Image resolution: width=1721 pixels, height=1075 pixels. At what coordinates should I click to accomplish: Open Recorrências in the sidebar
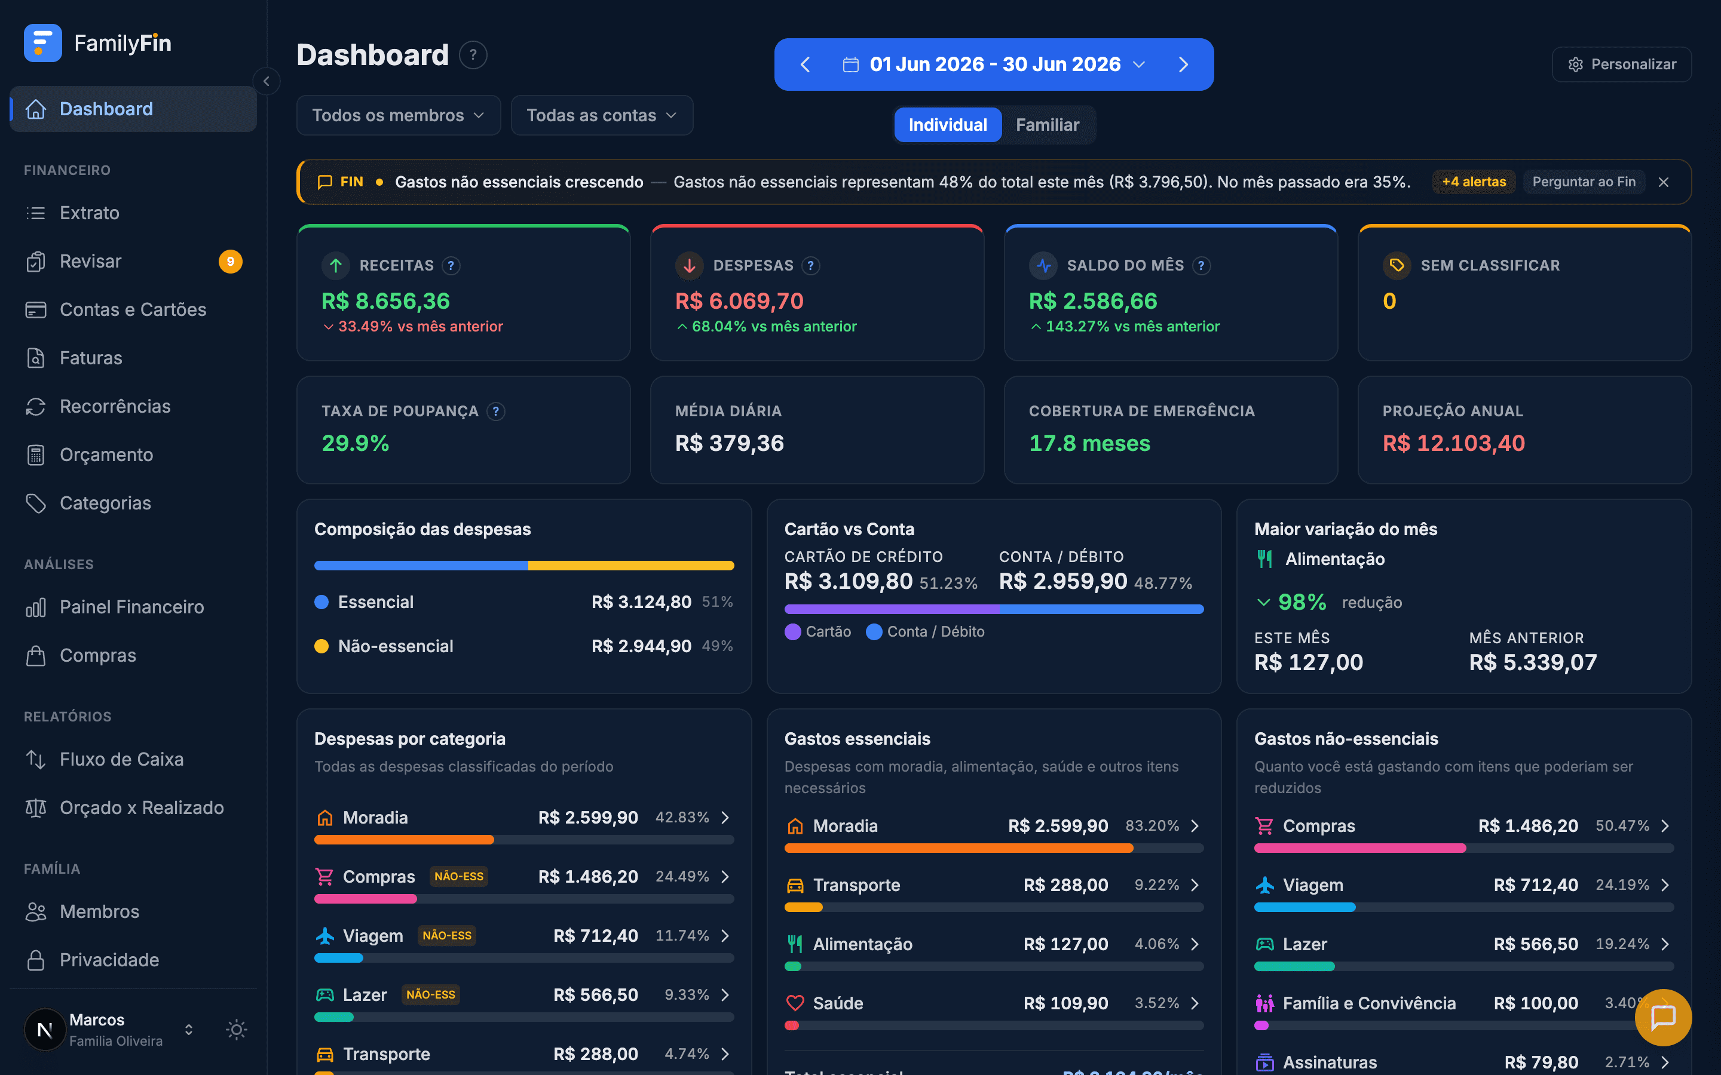click(x=133, y=407)
